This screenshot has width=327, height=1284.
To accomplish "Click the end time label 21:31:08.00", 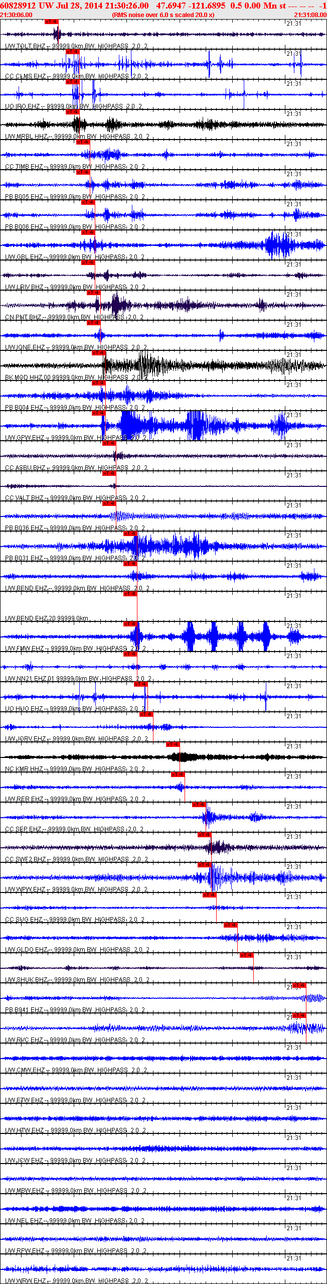I will coord(310,15).
